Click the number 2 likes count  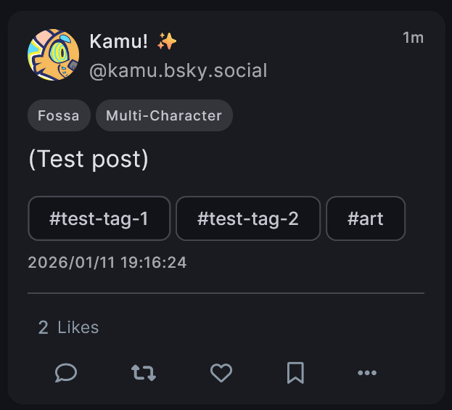point(44,328)
